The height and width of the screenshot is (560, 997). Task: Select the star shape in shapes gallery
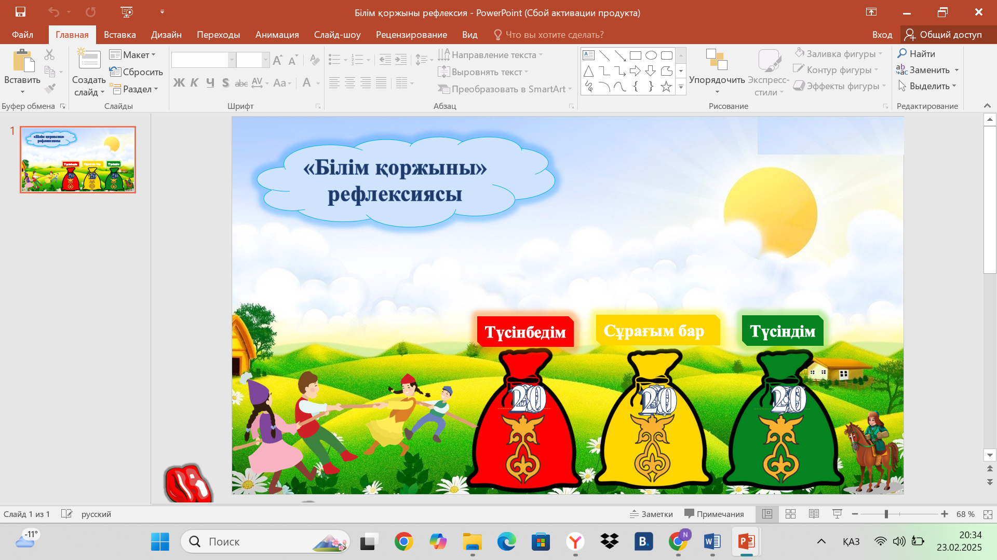click(666, 87)
